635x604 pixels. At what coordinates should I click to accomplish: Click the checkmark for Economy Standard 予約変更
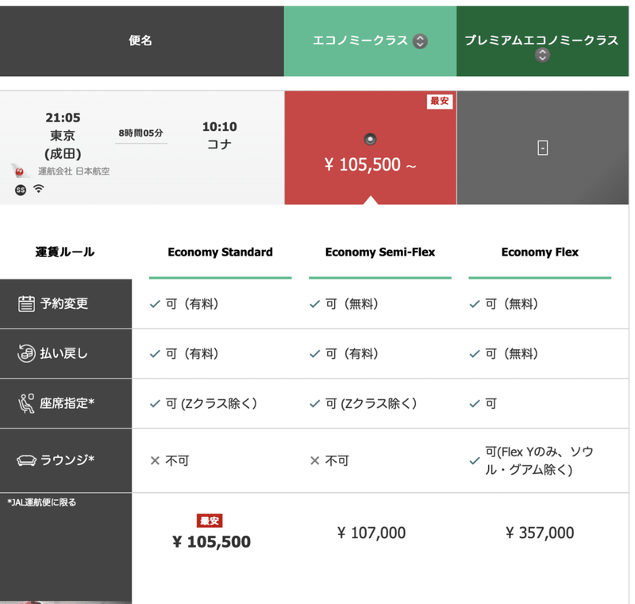pos(156,303)
